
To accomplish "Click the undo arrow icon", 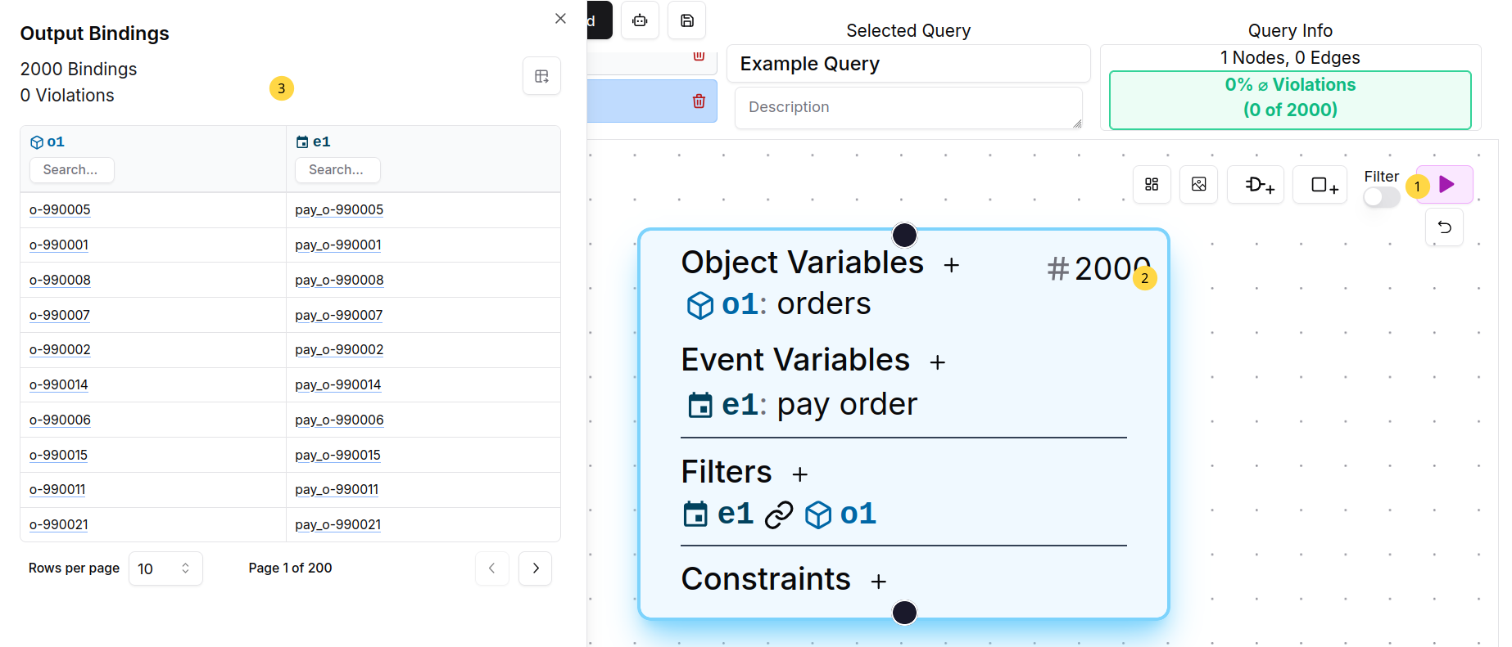I will pos(1444,227).
